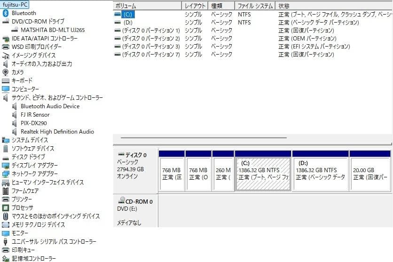393x262 pixels.
Task: Select the 768 MB OEM partition block
Action: click(198, 171)
